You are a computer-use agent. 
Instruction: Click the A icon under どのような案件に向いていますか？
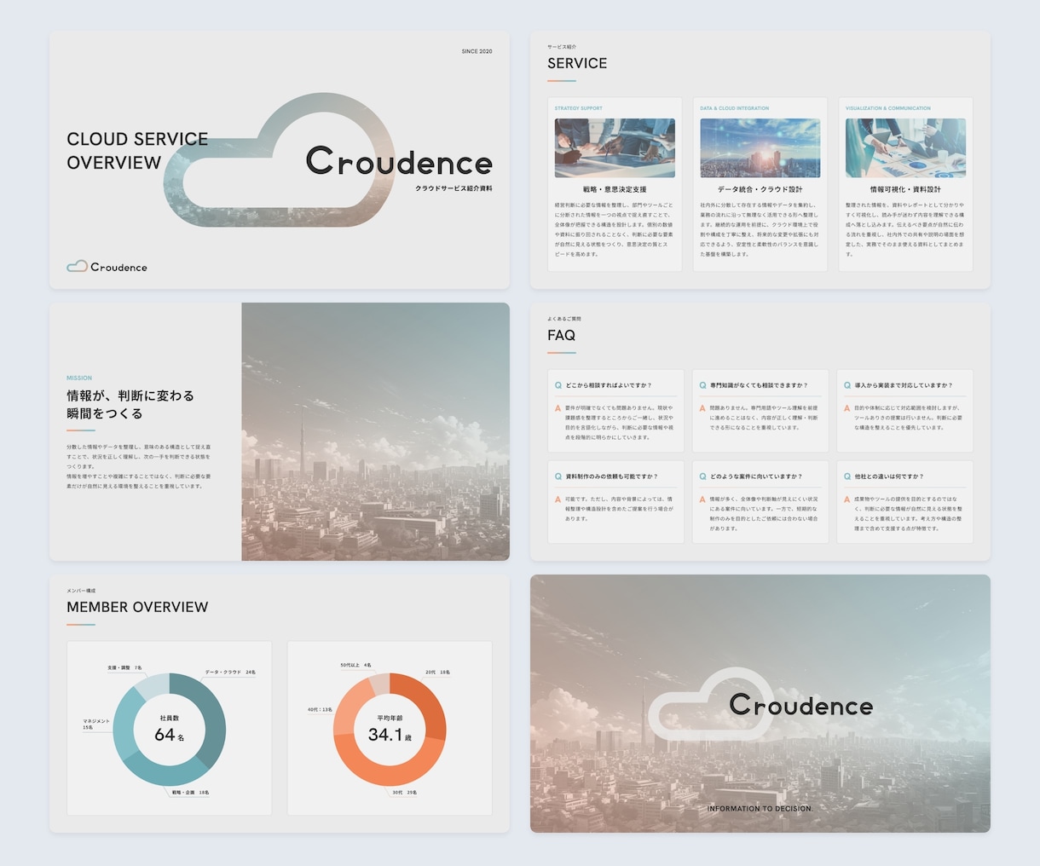[702, 499]
